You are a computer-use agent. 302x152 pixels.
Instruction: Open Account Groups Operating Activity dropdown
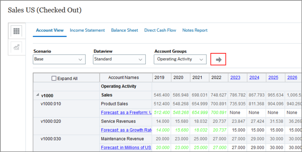[x=180, y=59]
